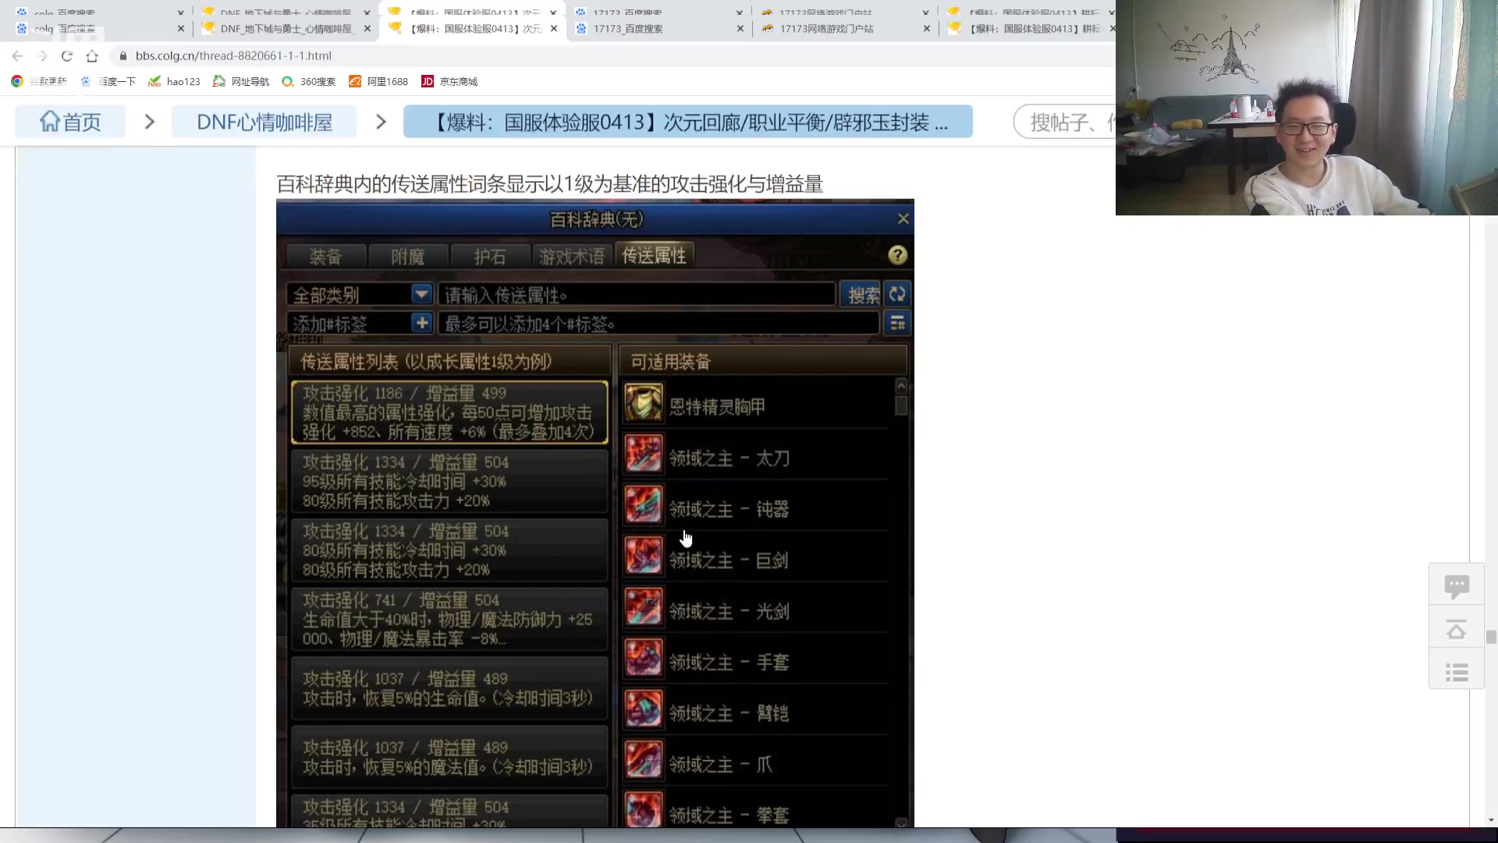
Task: Open the 京东商城 bookmark
Action: click(x=449, y=81)
